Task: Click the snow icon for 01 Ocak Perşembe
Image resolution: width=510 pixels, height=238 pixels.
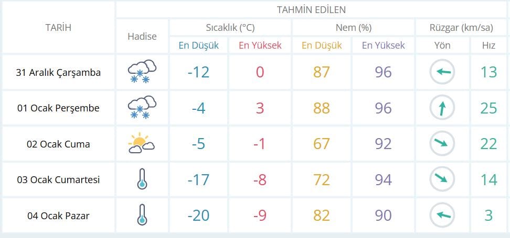Action: tap(142, 108)
